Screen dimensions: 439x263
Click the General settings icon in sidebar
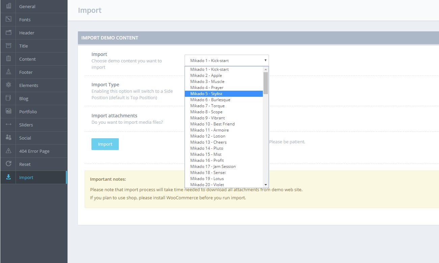(x=8, y=6)
